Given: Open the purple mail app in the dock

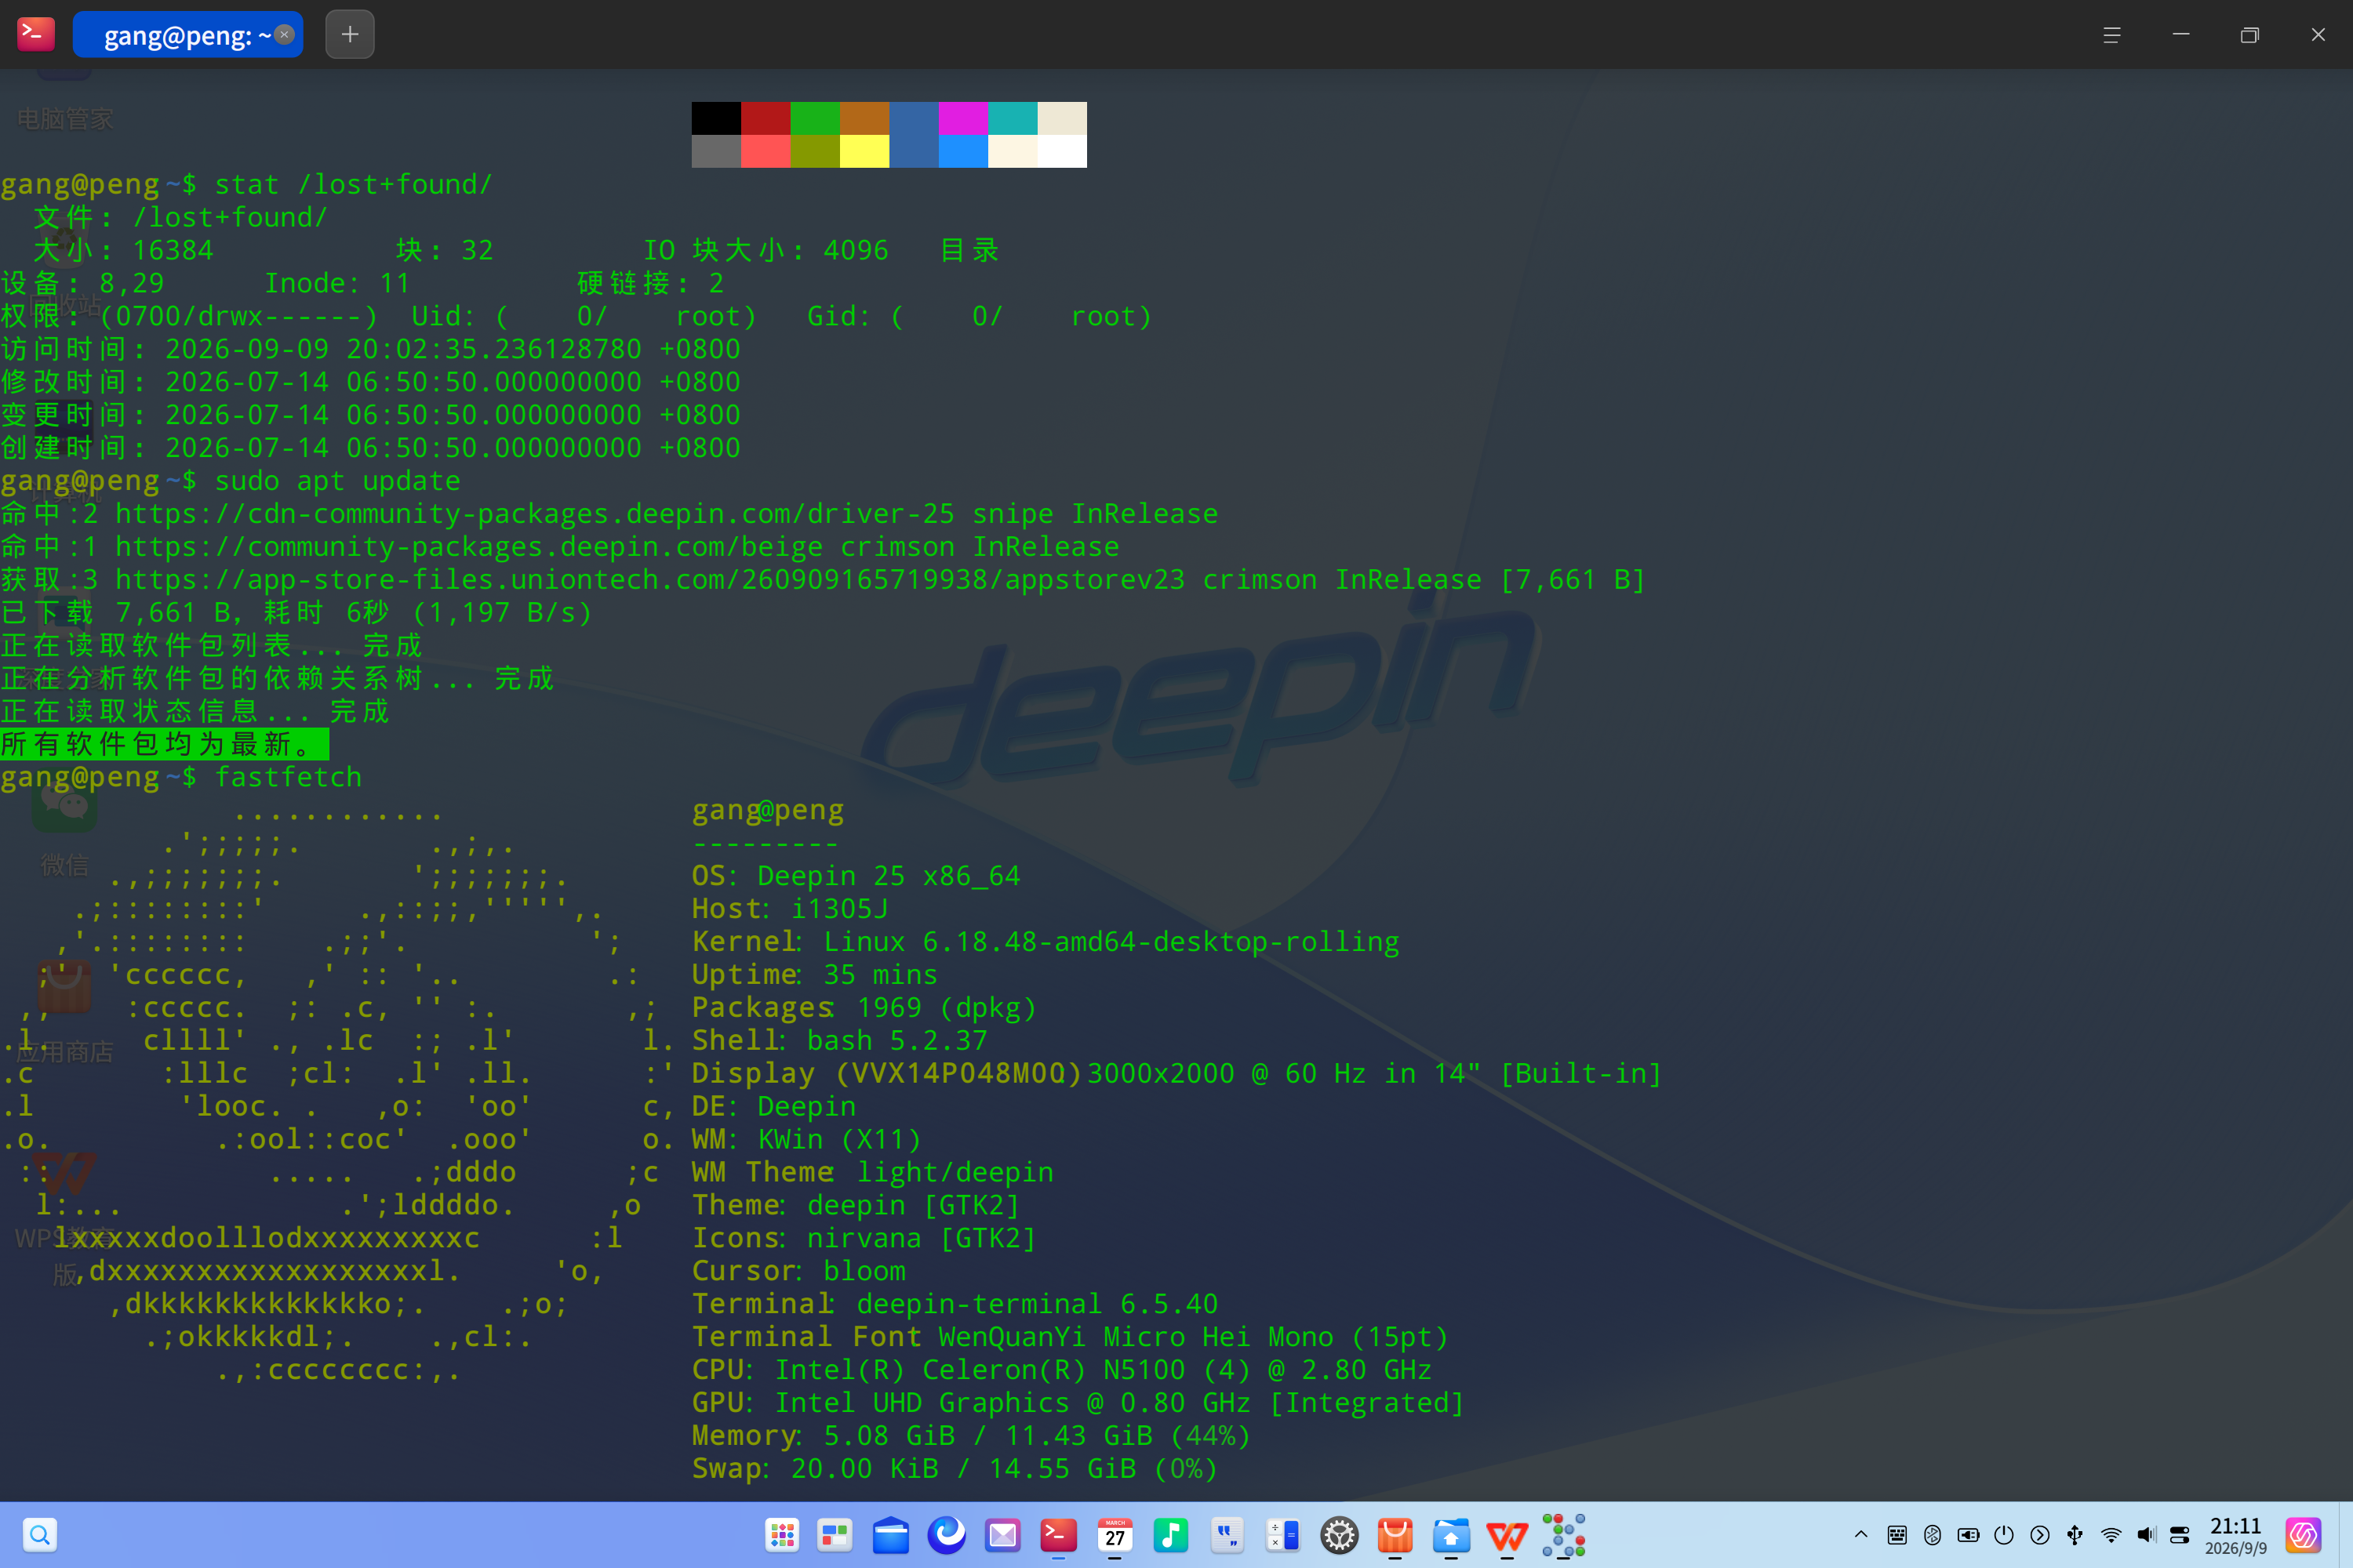Looking at the screenshot, I should (1002, 1535).
